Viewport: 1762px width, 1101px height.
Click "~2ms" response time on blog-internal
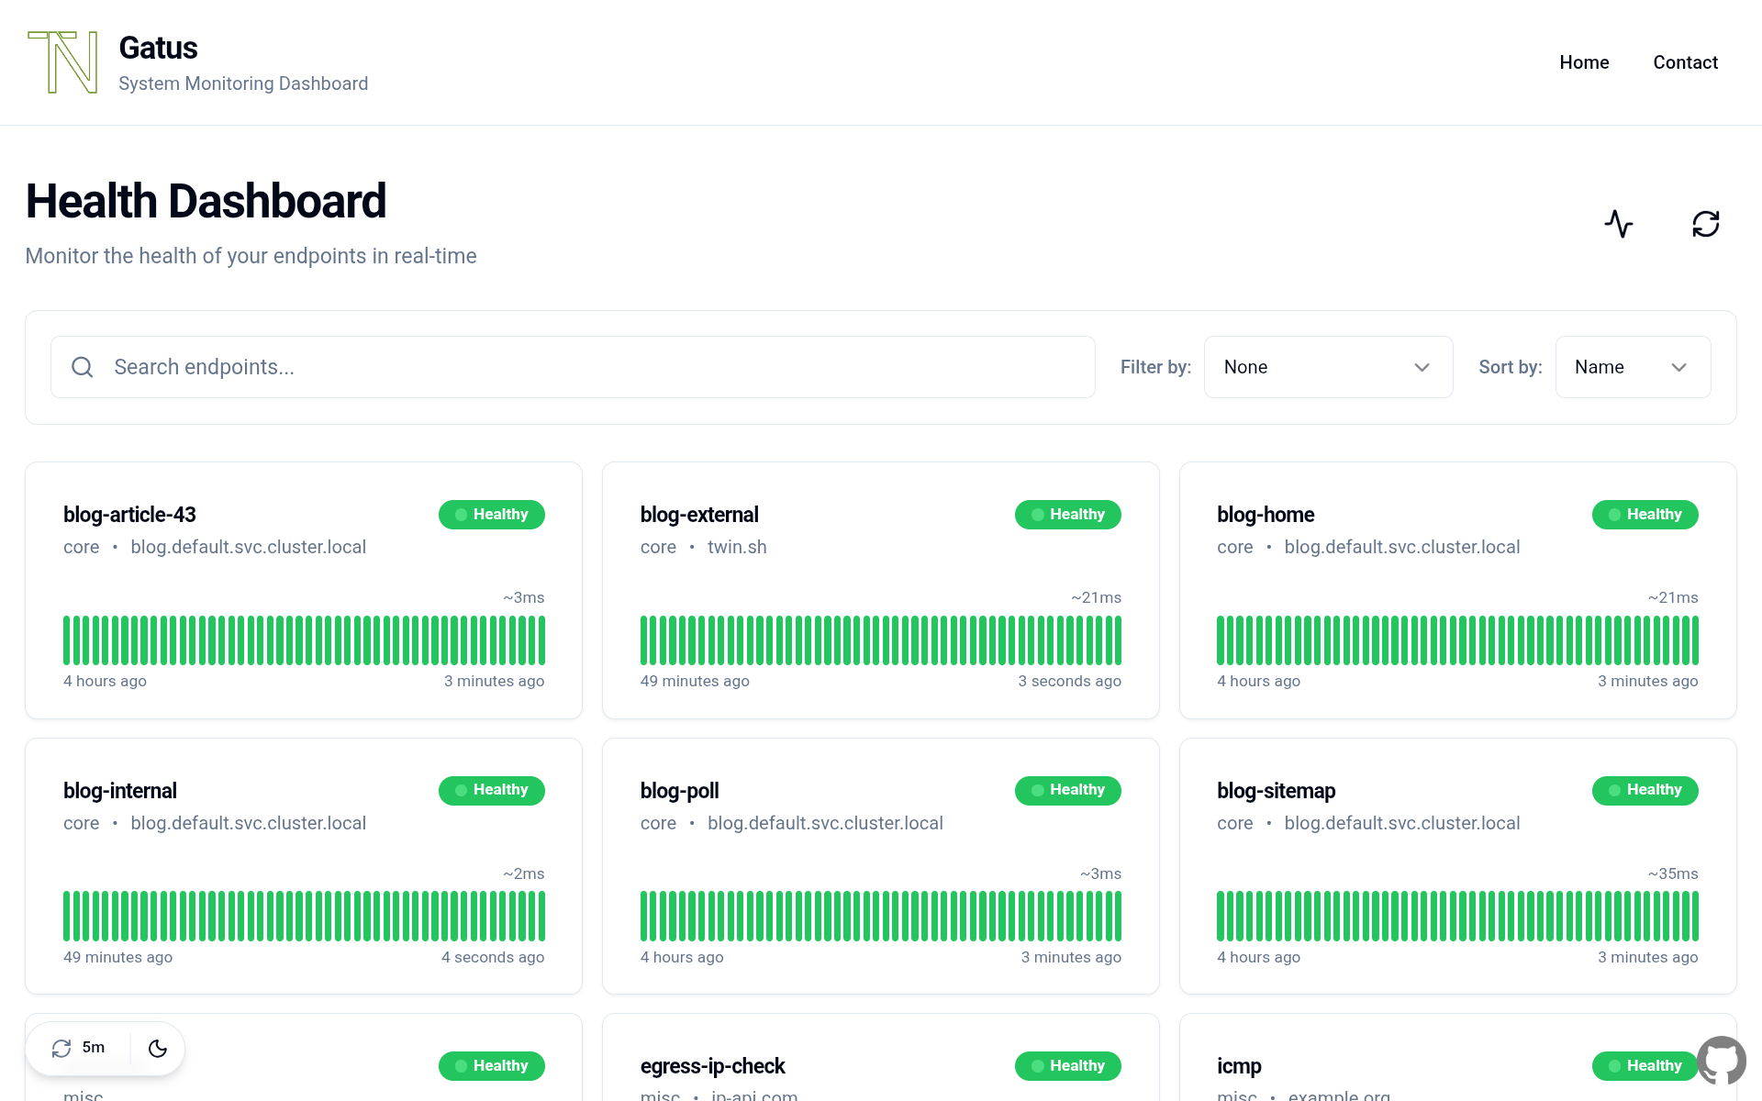click(524, 873)
